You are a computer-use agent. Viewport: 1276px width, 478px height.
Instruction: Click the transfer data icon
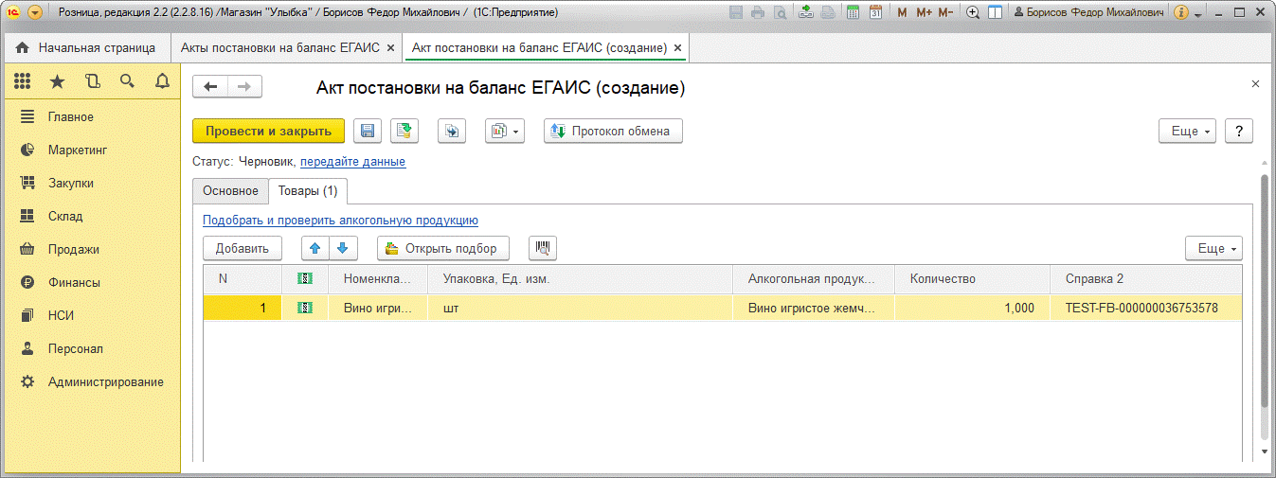click(452, 131)
